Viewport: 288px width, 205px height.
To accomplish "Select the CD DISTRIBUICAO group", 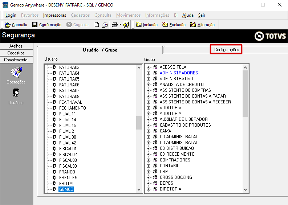I will 177,148.
